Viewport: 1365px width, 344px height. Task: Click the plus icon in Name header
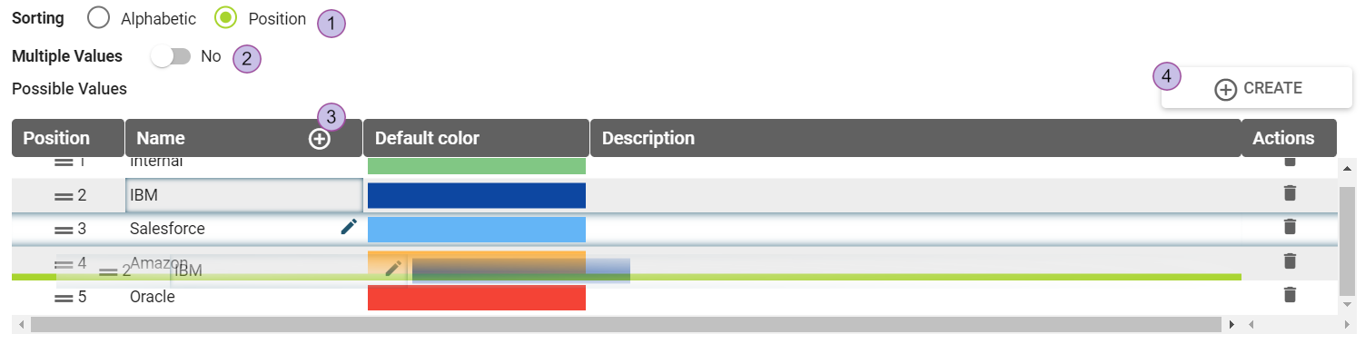[320, 139]
